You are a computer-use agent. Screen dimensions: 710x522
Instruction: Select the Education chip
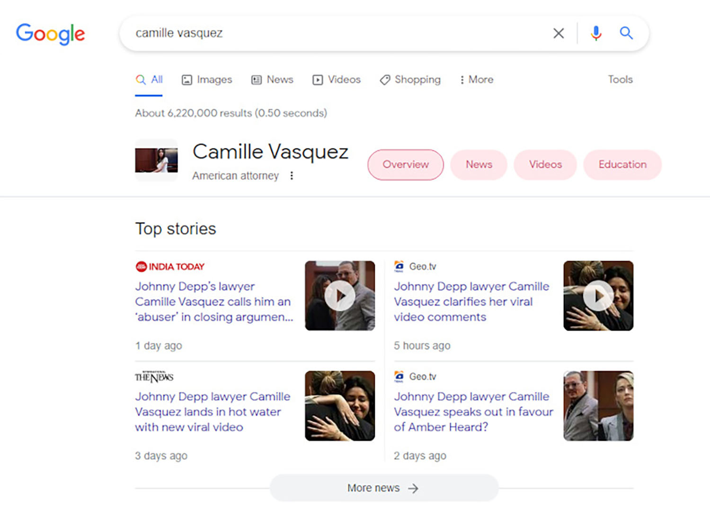(x=622, y=164)
